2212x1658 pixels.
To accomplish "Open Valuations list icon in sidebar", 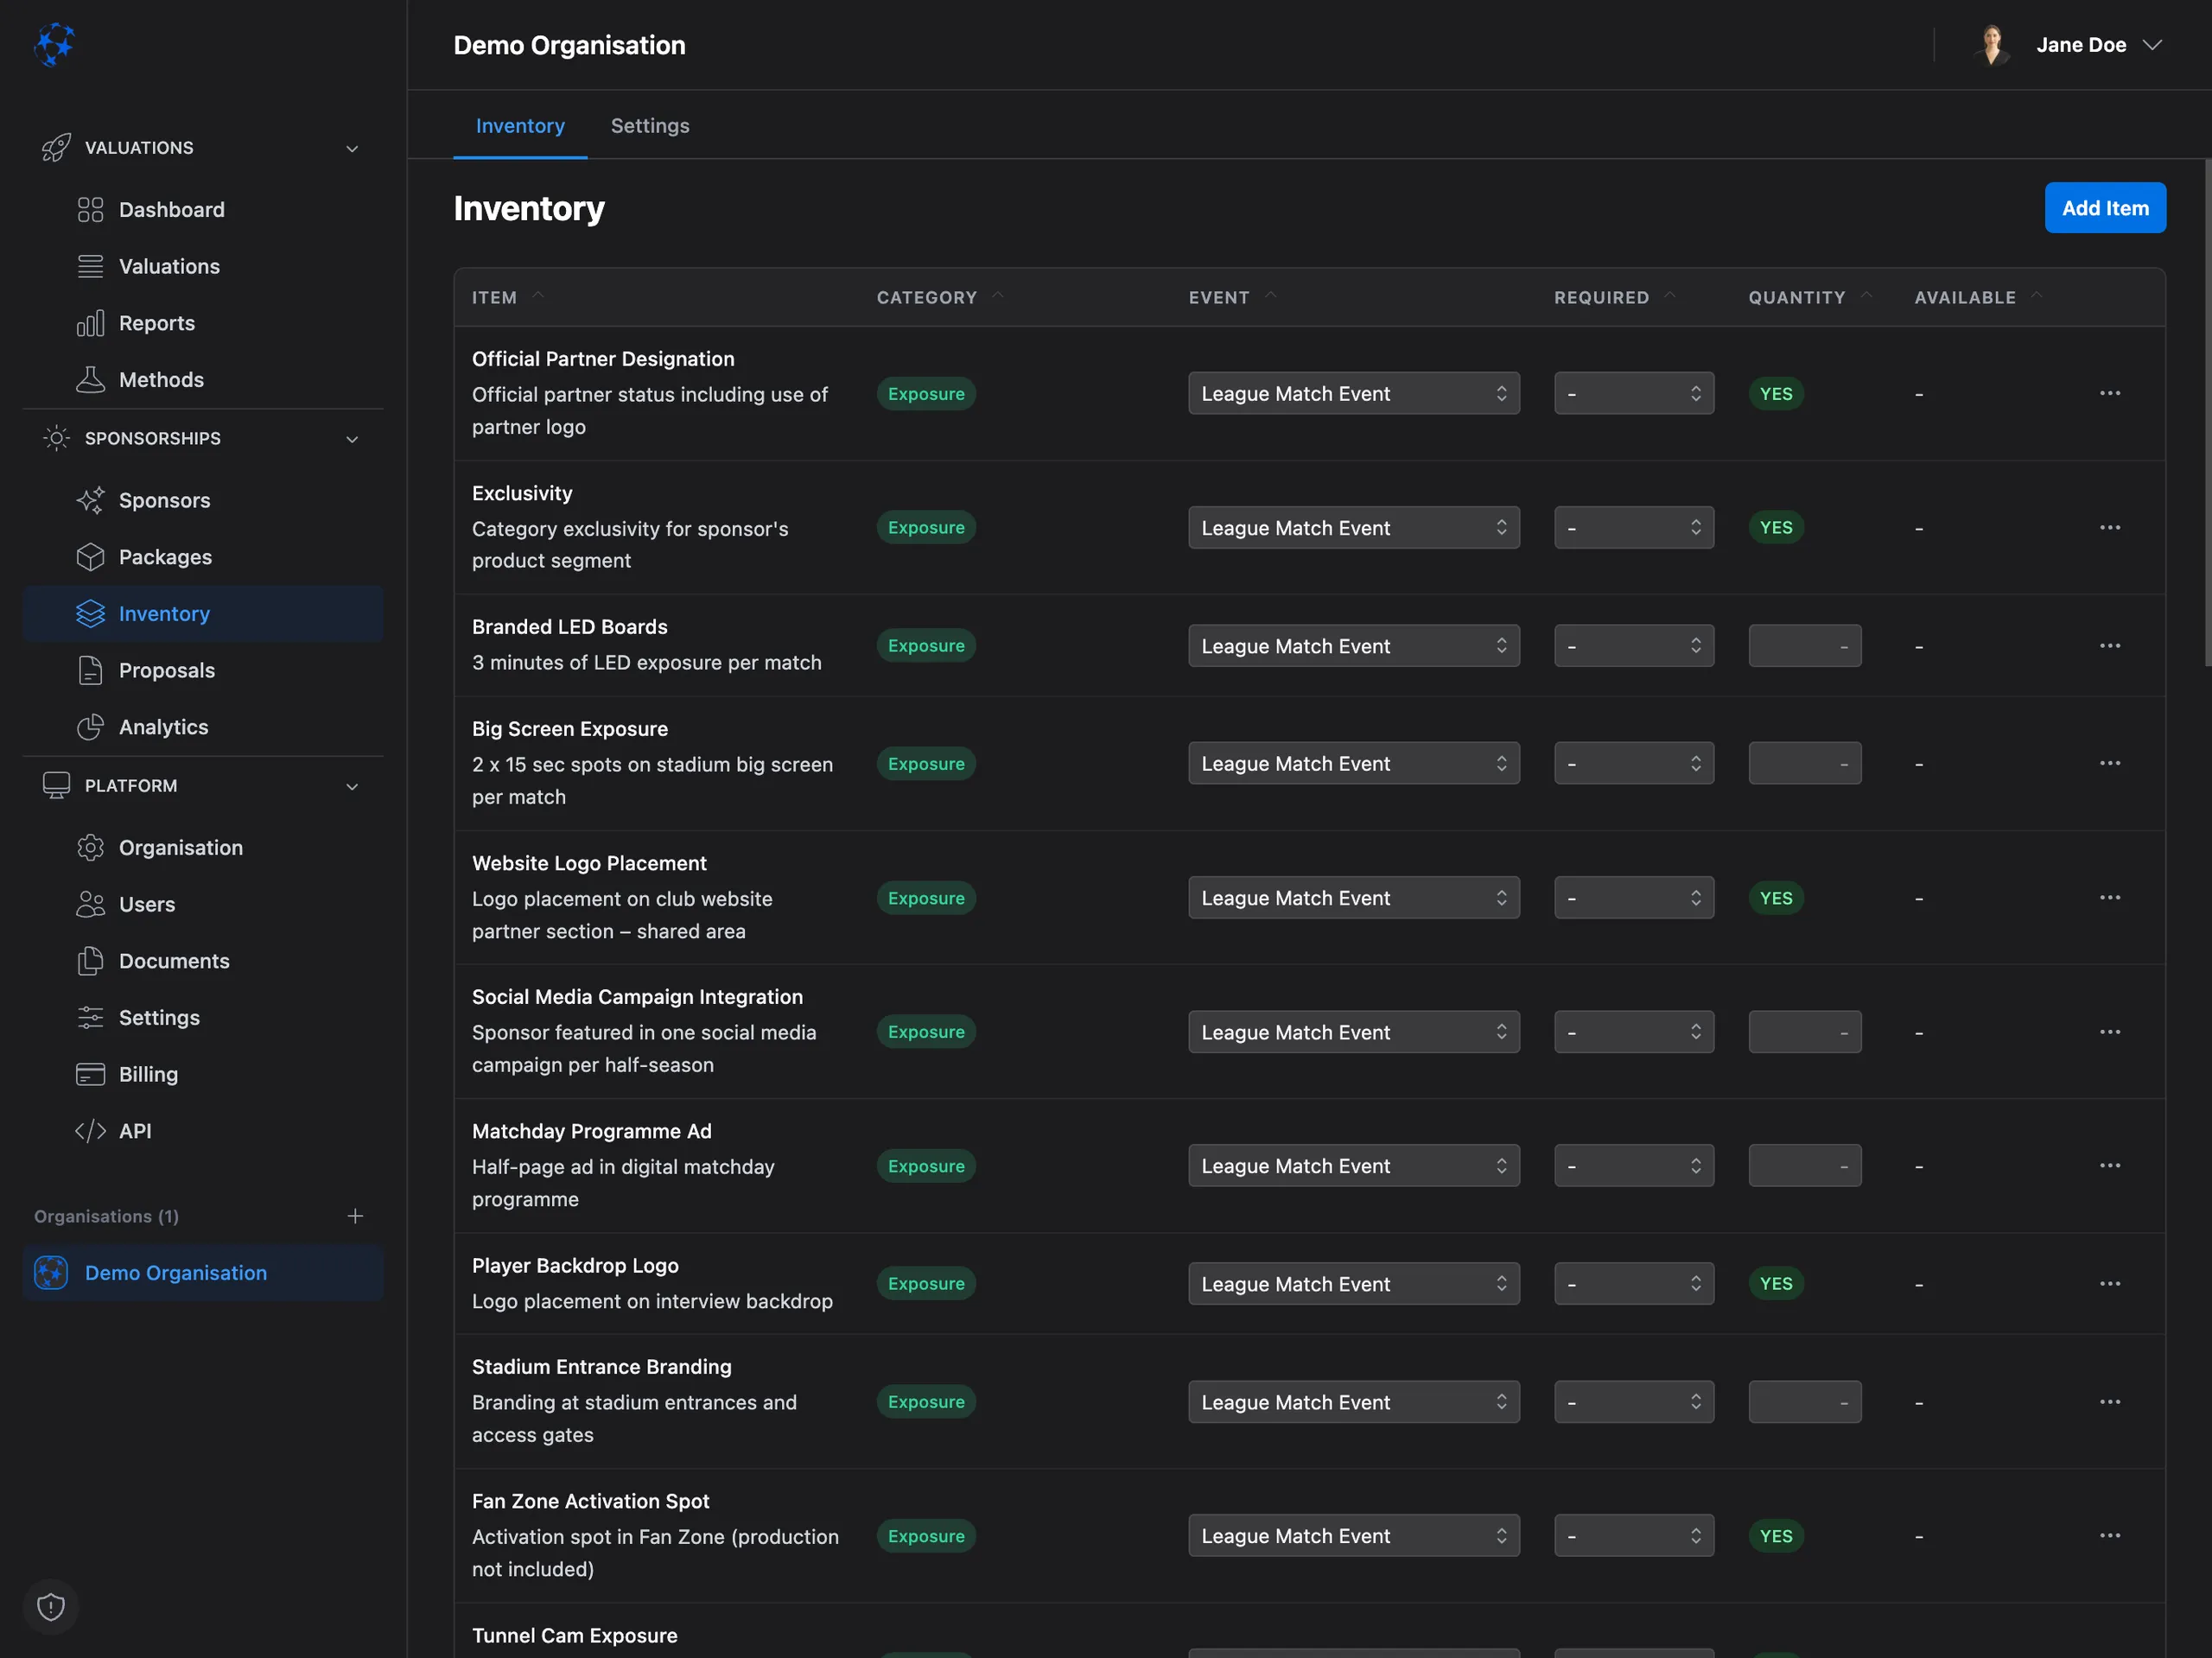I will 90,267.
